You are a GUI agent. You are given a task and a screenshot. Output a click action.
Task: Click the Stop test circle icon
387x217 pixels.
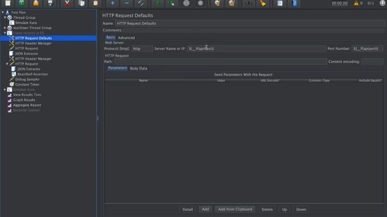click(x=186, y=3)
